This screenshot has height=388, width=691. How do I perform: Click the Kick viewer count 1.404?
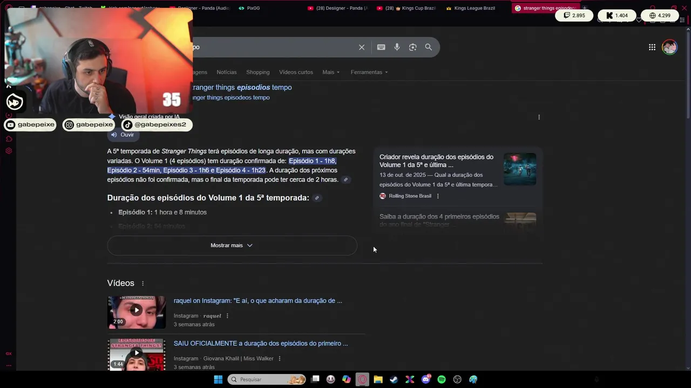(617, 16)
